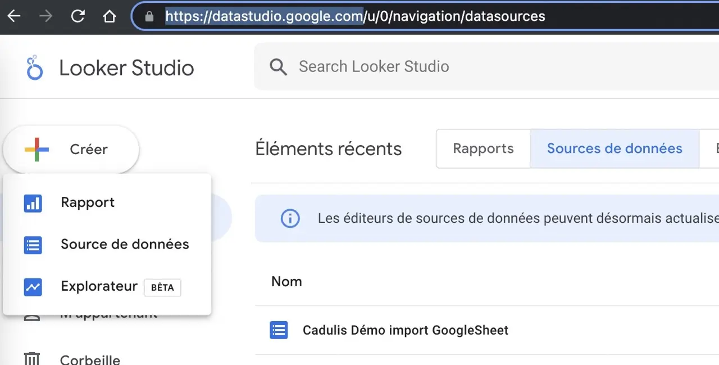Open Cadulis Démo import GoogleSheet
Screen dimensions: 719x365
pyautogui.click(x=405, y=330)
